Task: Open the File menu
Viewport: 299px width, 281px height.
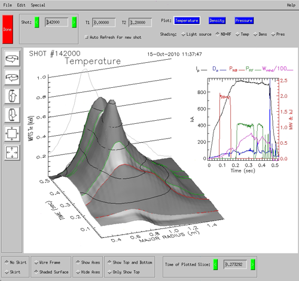Action: (8, 5)
